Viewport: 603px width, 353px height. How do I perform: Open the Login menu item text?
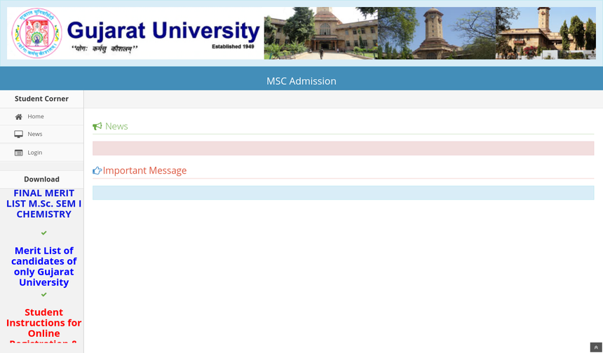35,153
